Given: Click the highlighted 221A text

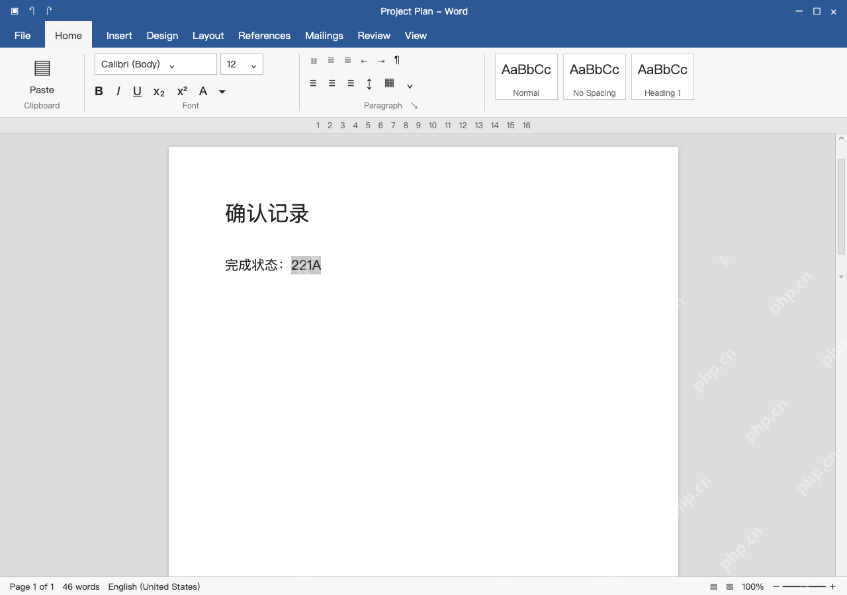Looking at the screenshot, I should coord(306,265).
